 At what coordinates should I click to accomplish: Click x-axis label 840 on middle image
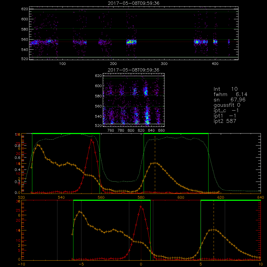pyautogui.click(x=151, y=131)
